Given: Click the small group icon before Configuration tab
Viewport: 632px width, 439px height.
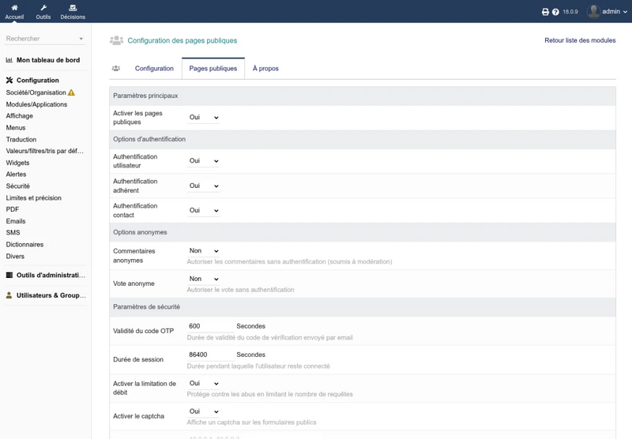Looking at the screenshot, I should pos(116,68).
